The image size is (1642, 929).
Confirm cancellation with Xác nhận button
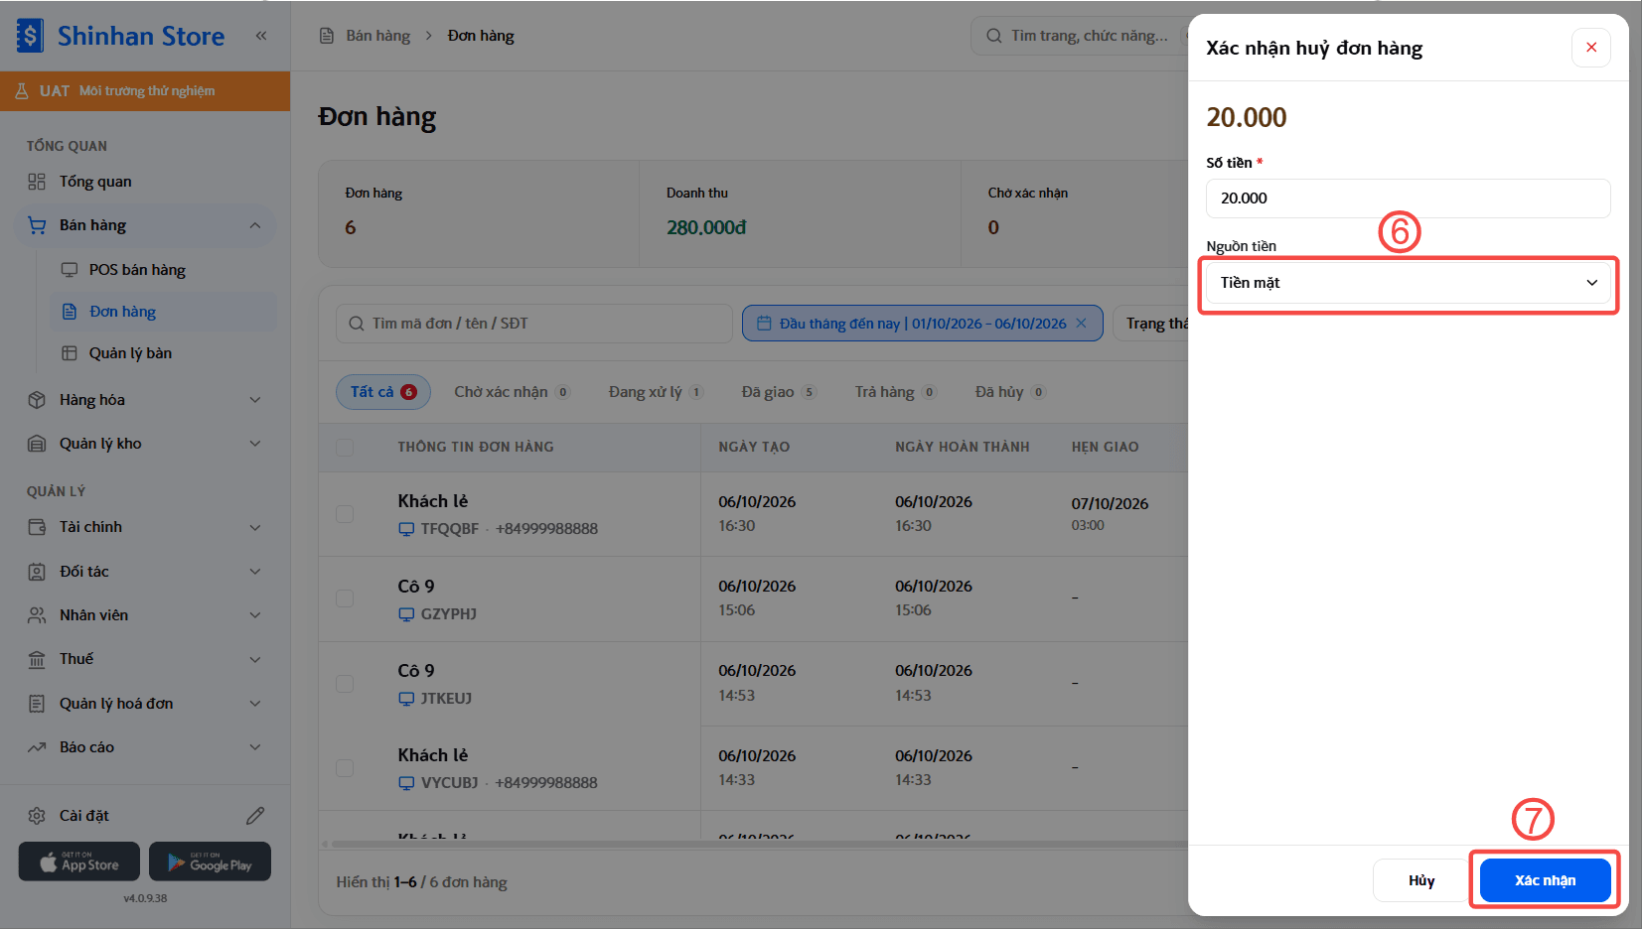(x=1545, y=880)
